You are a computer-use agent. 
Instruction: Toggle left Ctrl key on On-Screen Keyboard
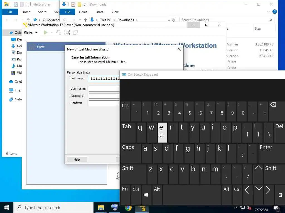[x=136, y=195]
